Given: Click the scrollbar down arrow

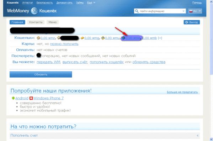Looking at the screenshot, I should coord(211,139).
